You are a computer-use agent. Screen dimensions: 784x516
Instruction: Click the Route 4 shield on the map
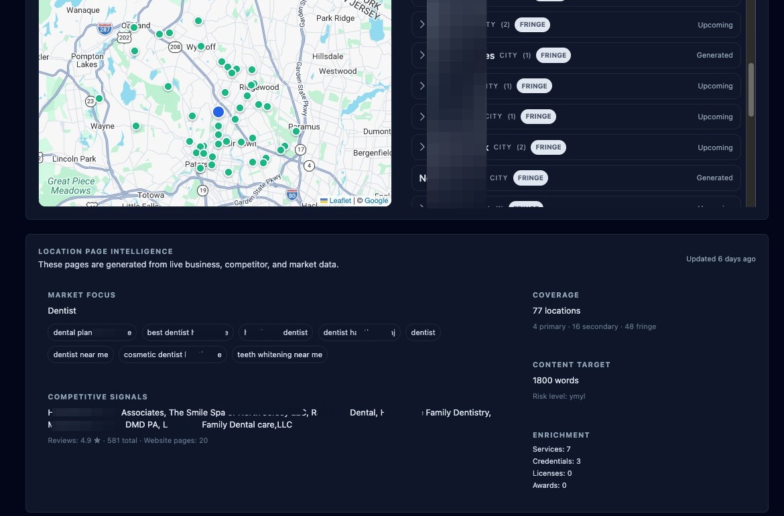pyautogui.click(x=310, y=166)
